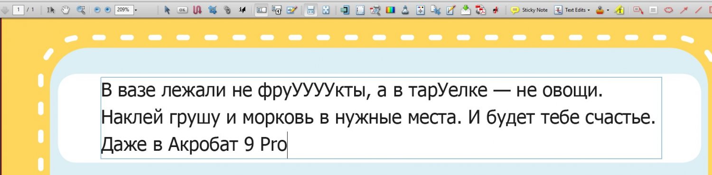This screenshot has height=175, width=712.
Task: Click the PDF Optimizer icon
Action: tap(481, 9)
